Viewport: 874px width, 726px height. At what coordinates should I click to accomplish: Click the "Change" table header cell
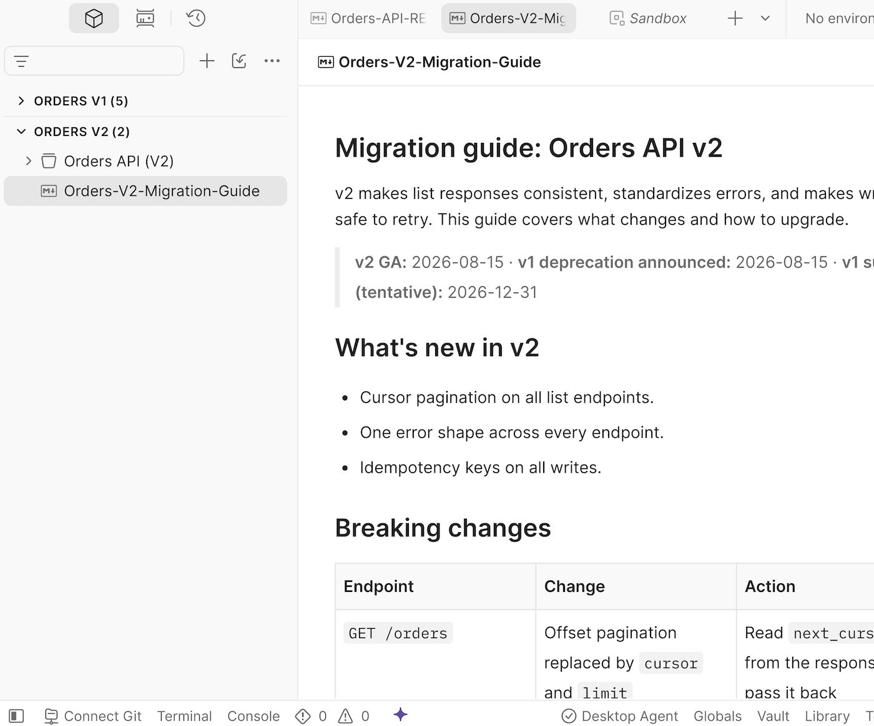(x=636, y=586)
